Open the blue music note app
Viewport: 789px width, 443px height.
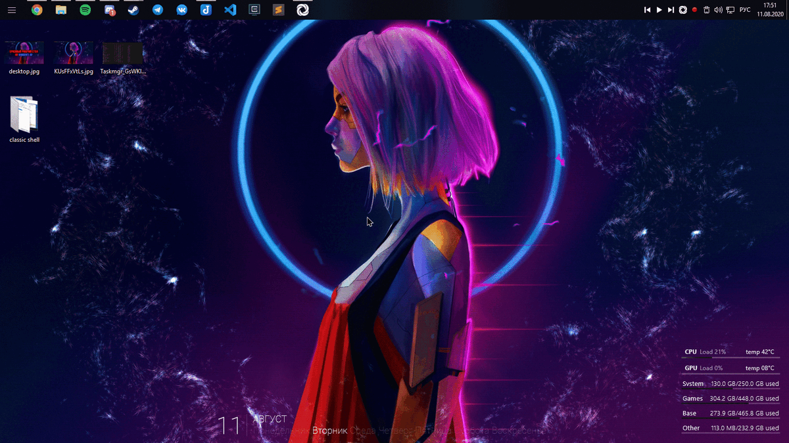click(206, 10)
